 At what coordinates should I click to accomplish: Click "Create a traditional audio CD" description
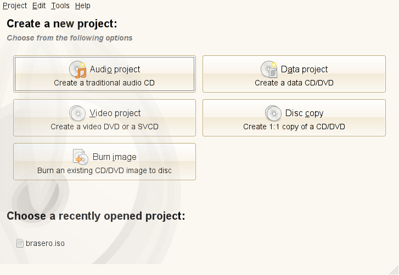pos(104,83)
